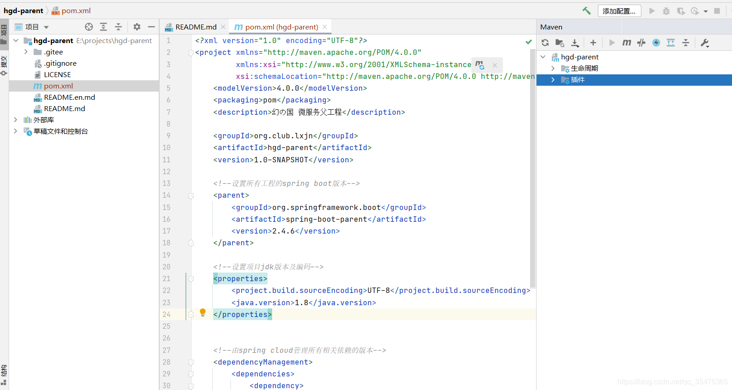Dismiss the Maven changes floating popup
This screenshot has height=390, width=732.
pyautogui.click(x=495, y=65)
